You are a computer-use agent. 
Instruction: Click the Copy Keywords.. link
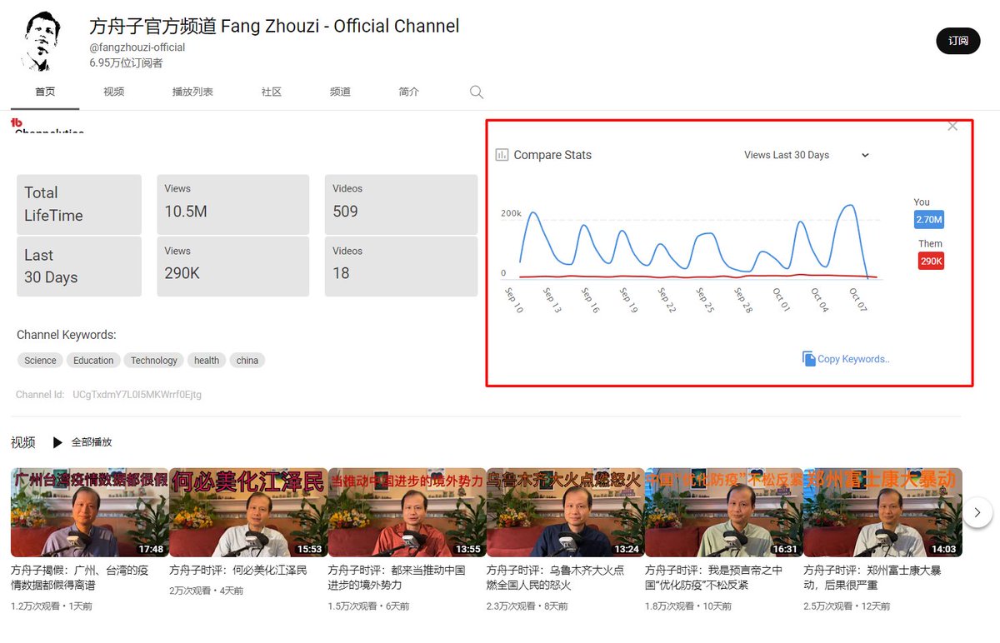click(853, 359)
